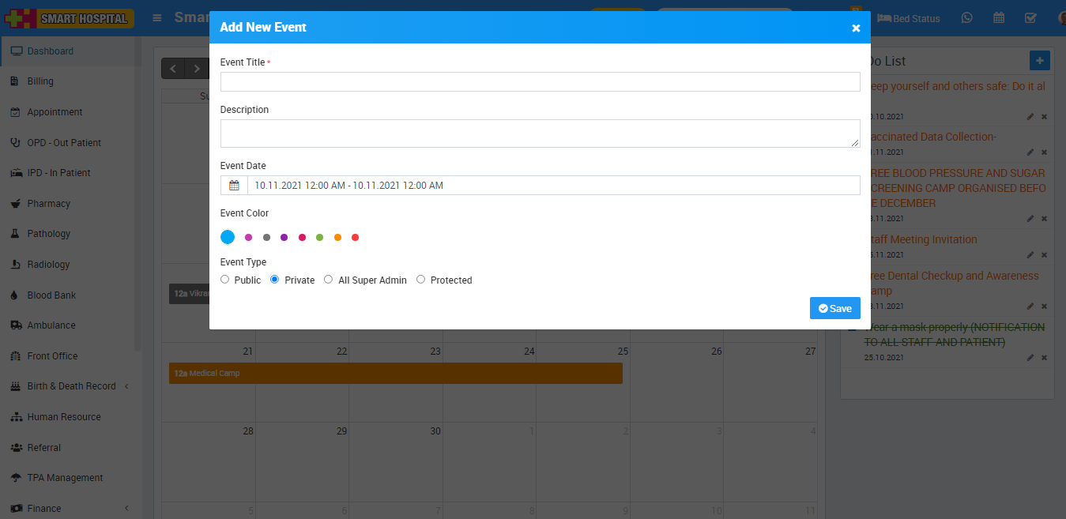Select the All Super Admin option
Image resolution: width=1066 pixels, height=519 pixels.
pos(329,280)
